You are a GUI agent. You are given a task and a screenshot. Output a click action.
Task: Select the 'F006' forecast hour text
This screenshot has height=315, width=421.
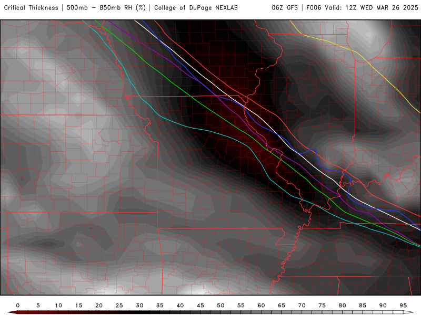(x=314, y=8)
